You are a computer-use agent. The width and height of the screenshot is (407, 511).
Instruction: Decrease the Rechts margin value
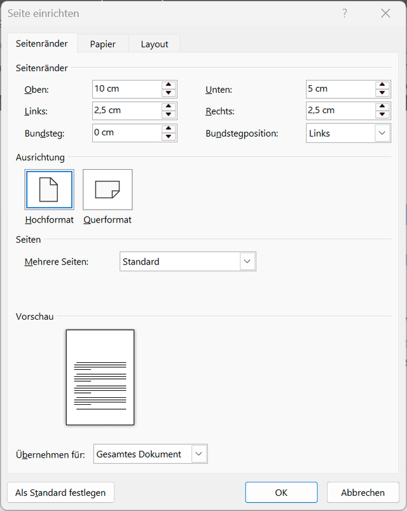pos(382,114)
